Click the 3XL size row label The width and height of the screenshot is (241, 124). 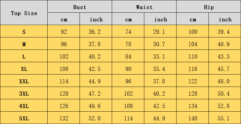click(x=24, y=93)
